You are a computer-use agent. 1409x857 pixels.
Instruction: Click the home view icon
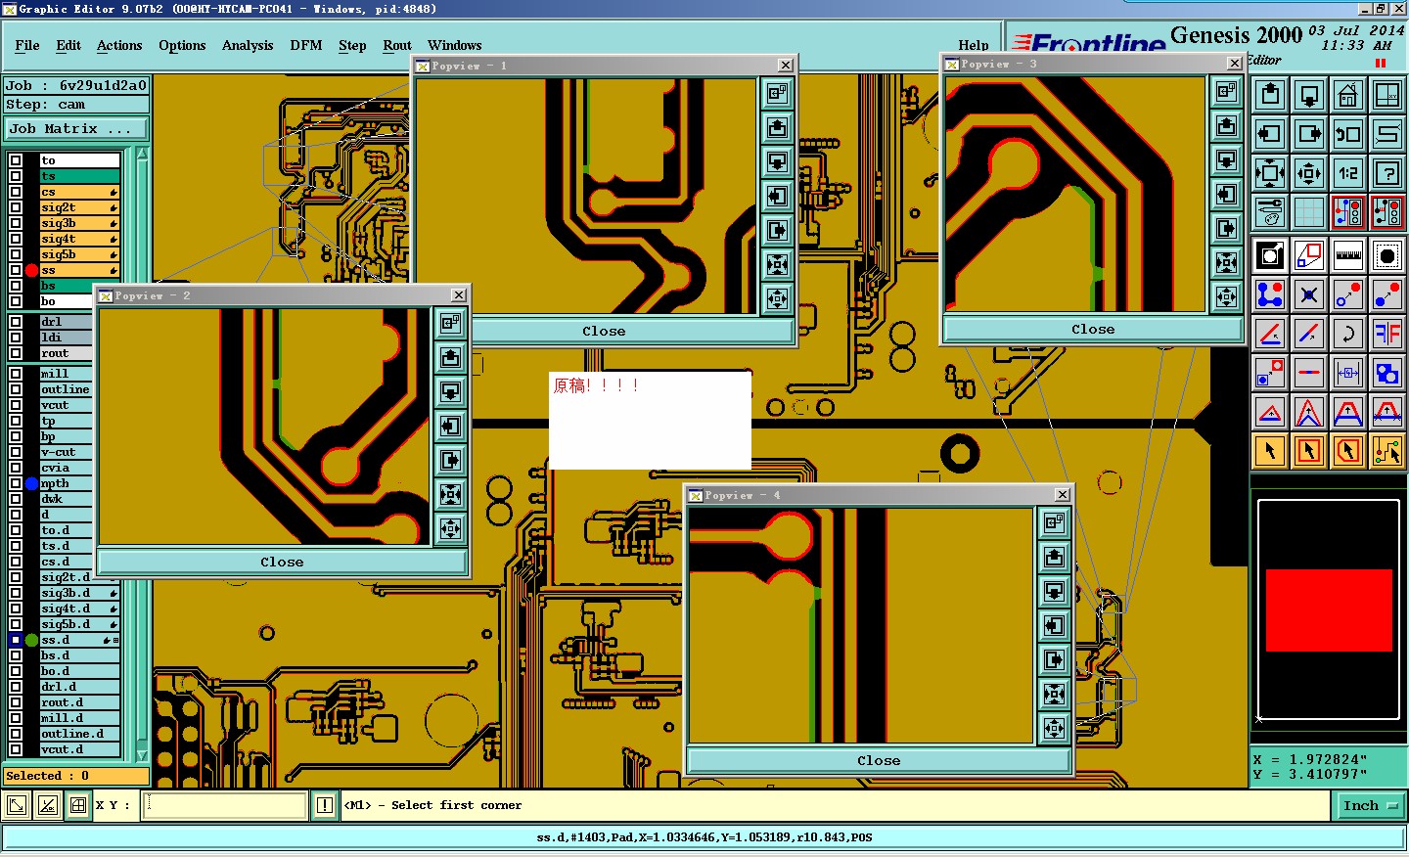tap(1348, 95)
